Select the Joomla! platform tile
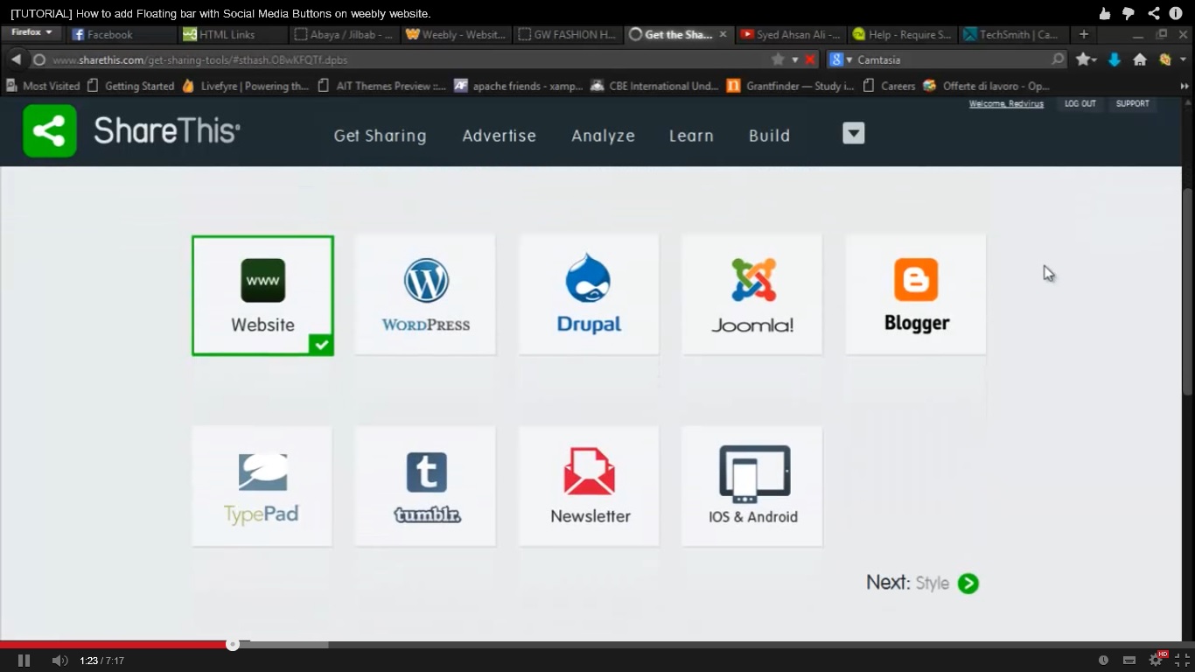The image size is (1195, 672). (752, 295)
